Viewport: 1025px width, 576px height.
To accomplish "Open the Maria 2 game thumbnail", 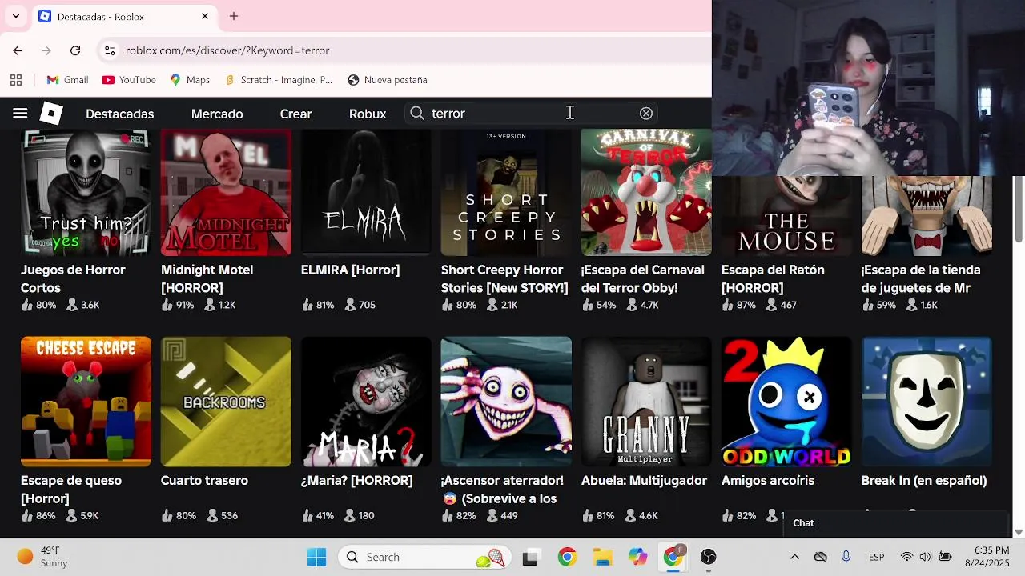I will point(366,402).
